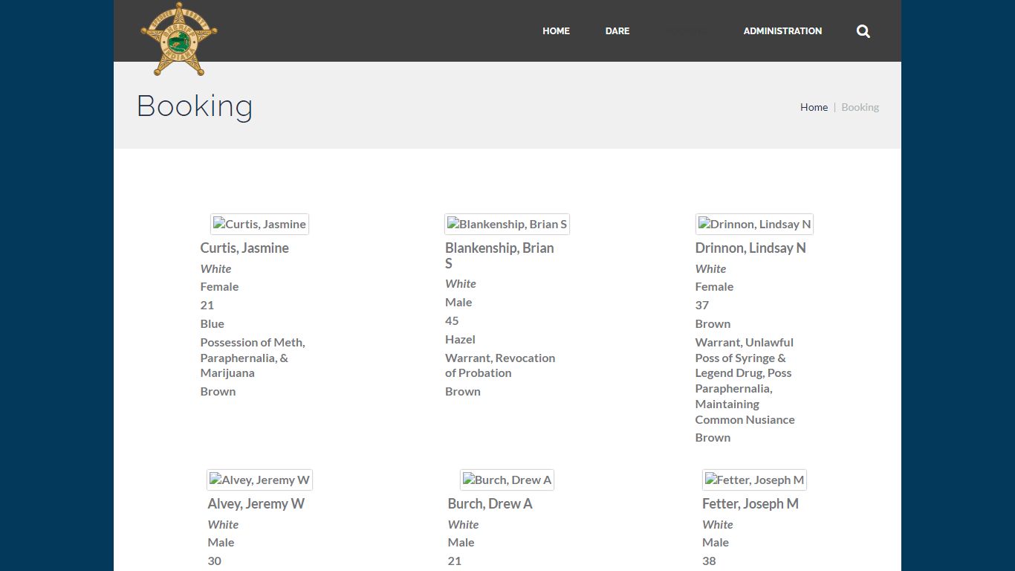
Task: Select charge 'Possession of Meth, Paraphernalia, & Marijuana'
Action: (x=253, y=358)
